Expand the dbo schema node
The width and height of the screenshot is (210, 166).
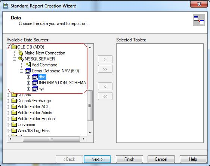[28, 77]
